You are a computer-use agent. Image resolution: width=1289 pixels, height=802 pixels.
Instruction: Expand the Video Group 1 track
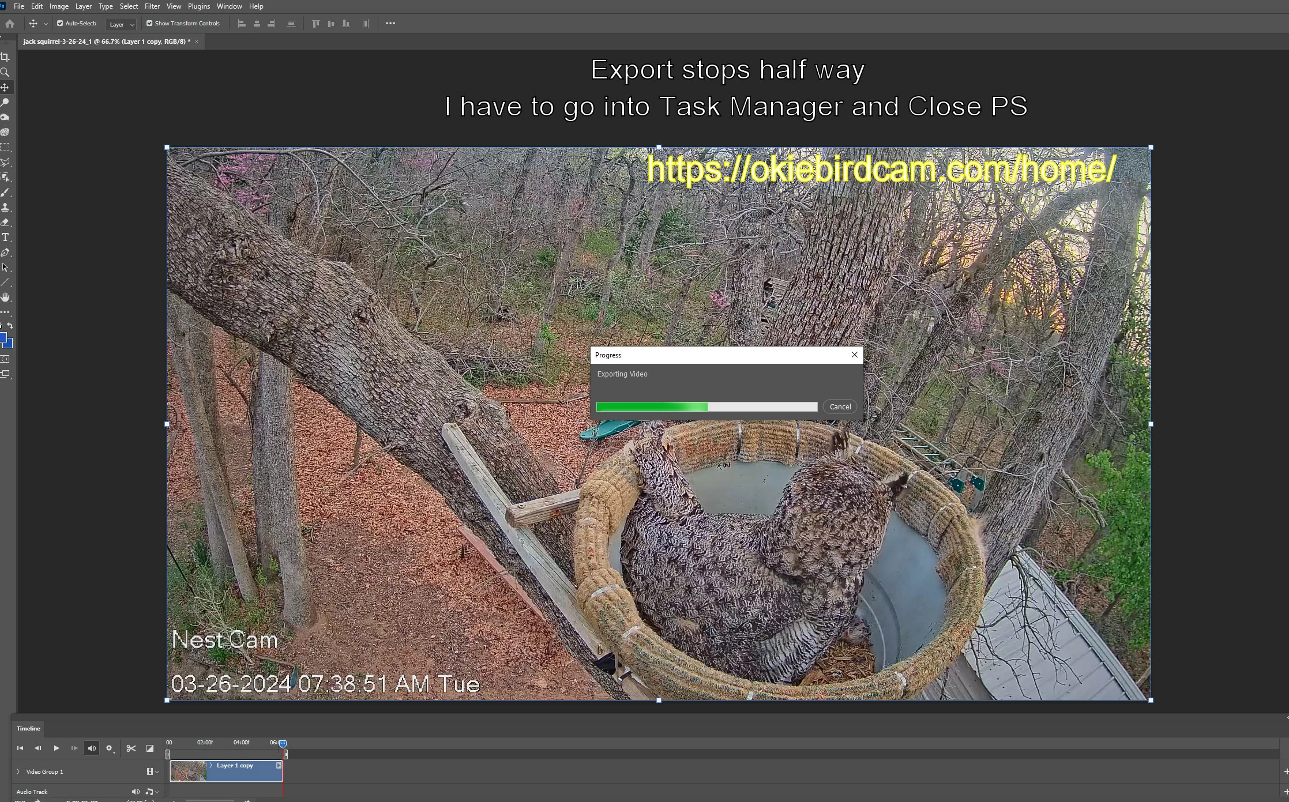[18, 771]
